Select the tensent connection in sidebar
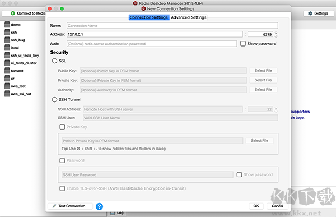The width and height of the screenshot is (336, 217). (x=17, y=71)
